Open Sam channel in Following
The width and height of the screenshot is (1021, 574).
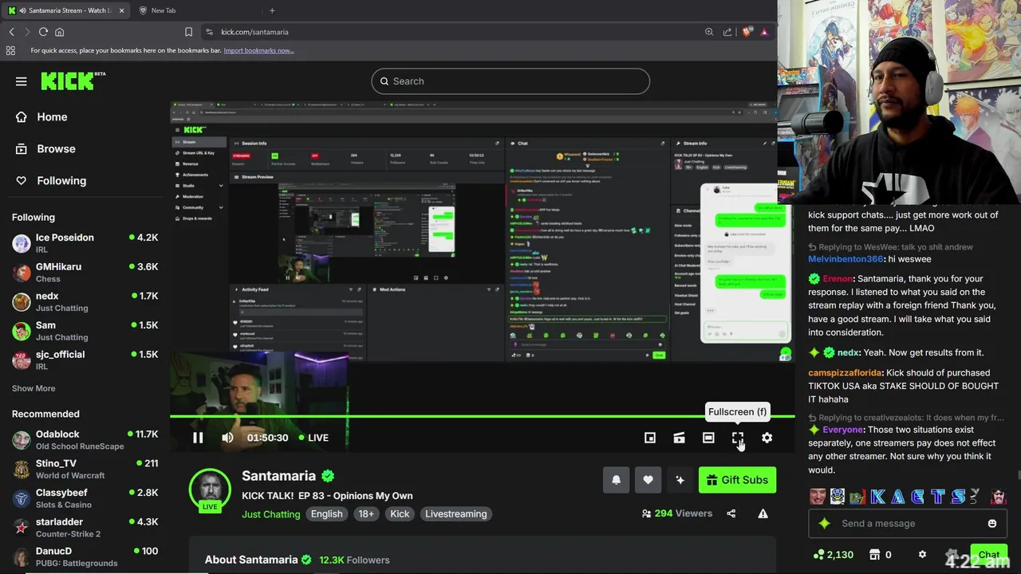tap(85, 331)
